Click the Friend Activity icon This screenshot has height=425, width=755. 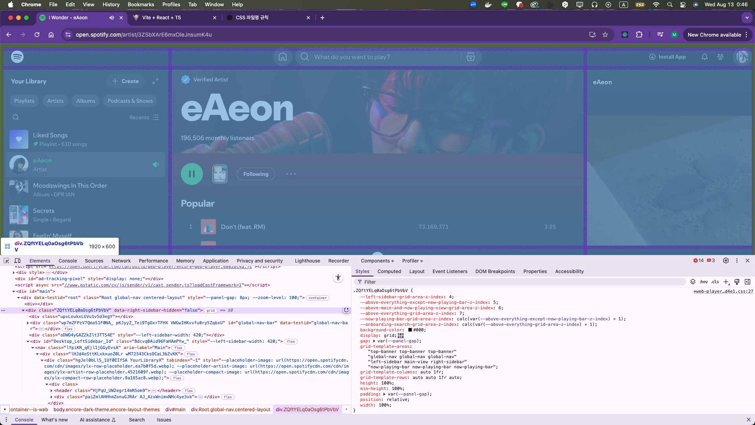(x=720, y=57)
